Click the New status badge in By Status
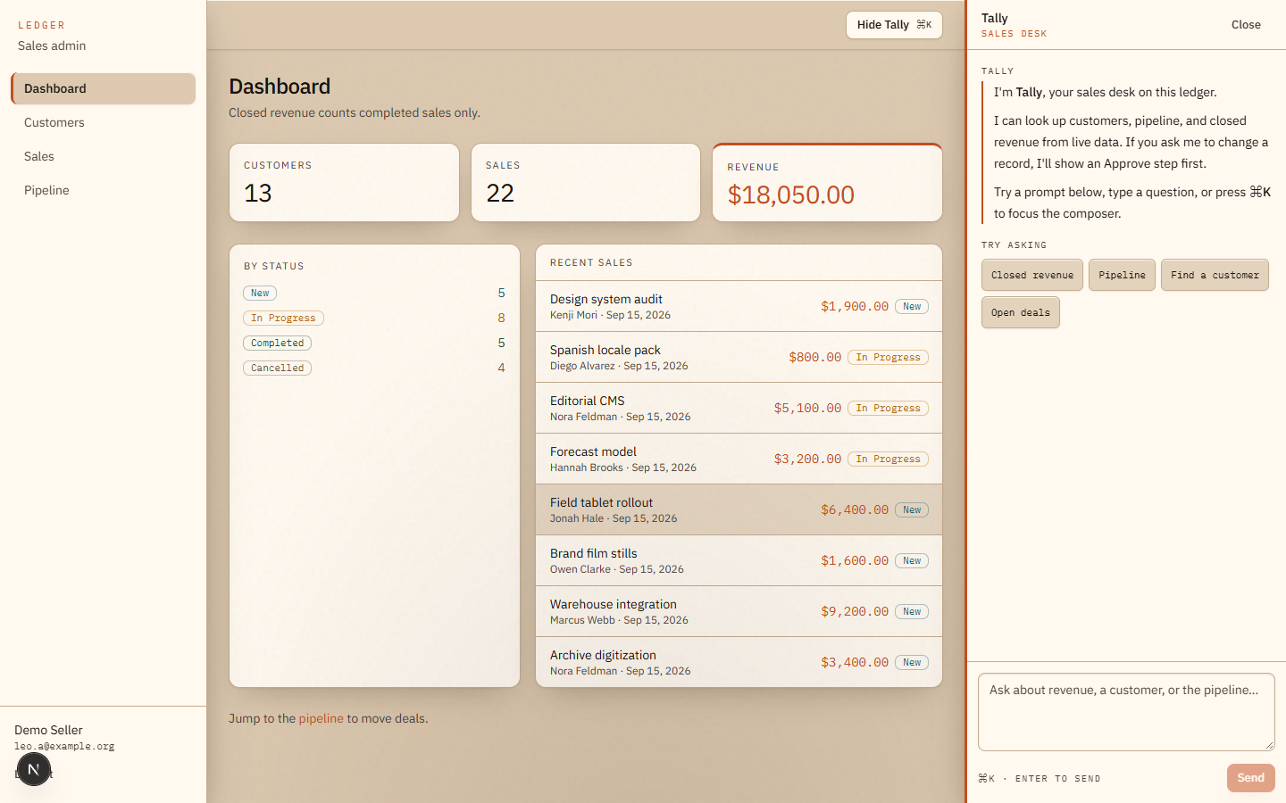This screenshot has height=803, width=1286. point(260,293)
